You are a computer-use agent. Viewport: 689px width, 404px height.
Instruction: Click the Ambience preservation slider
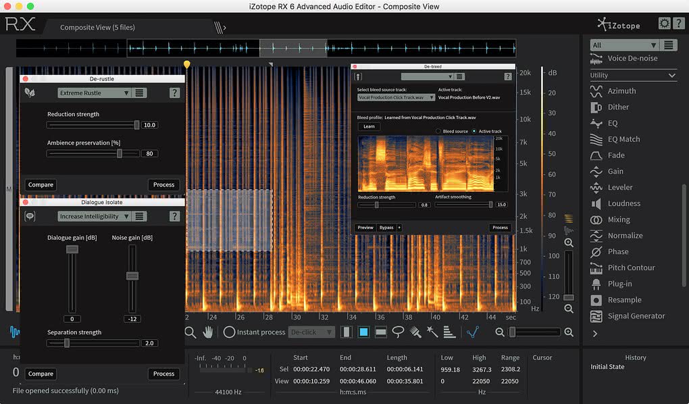93,154
